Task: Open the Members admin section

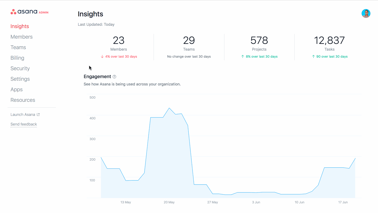Action: (21, 37)
